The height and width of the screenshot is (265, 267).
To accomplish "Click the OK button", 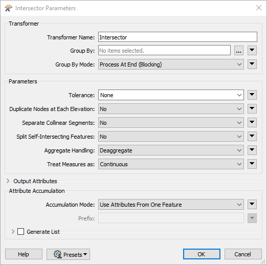I will tap(202, 254).
